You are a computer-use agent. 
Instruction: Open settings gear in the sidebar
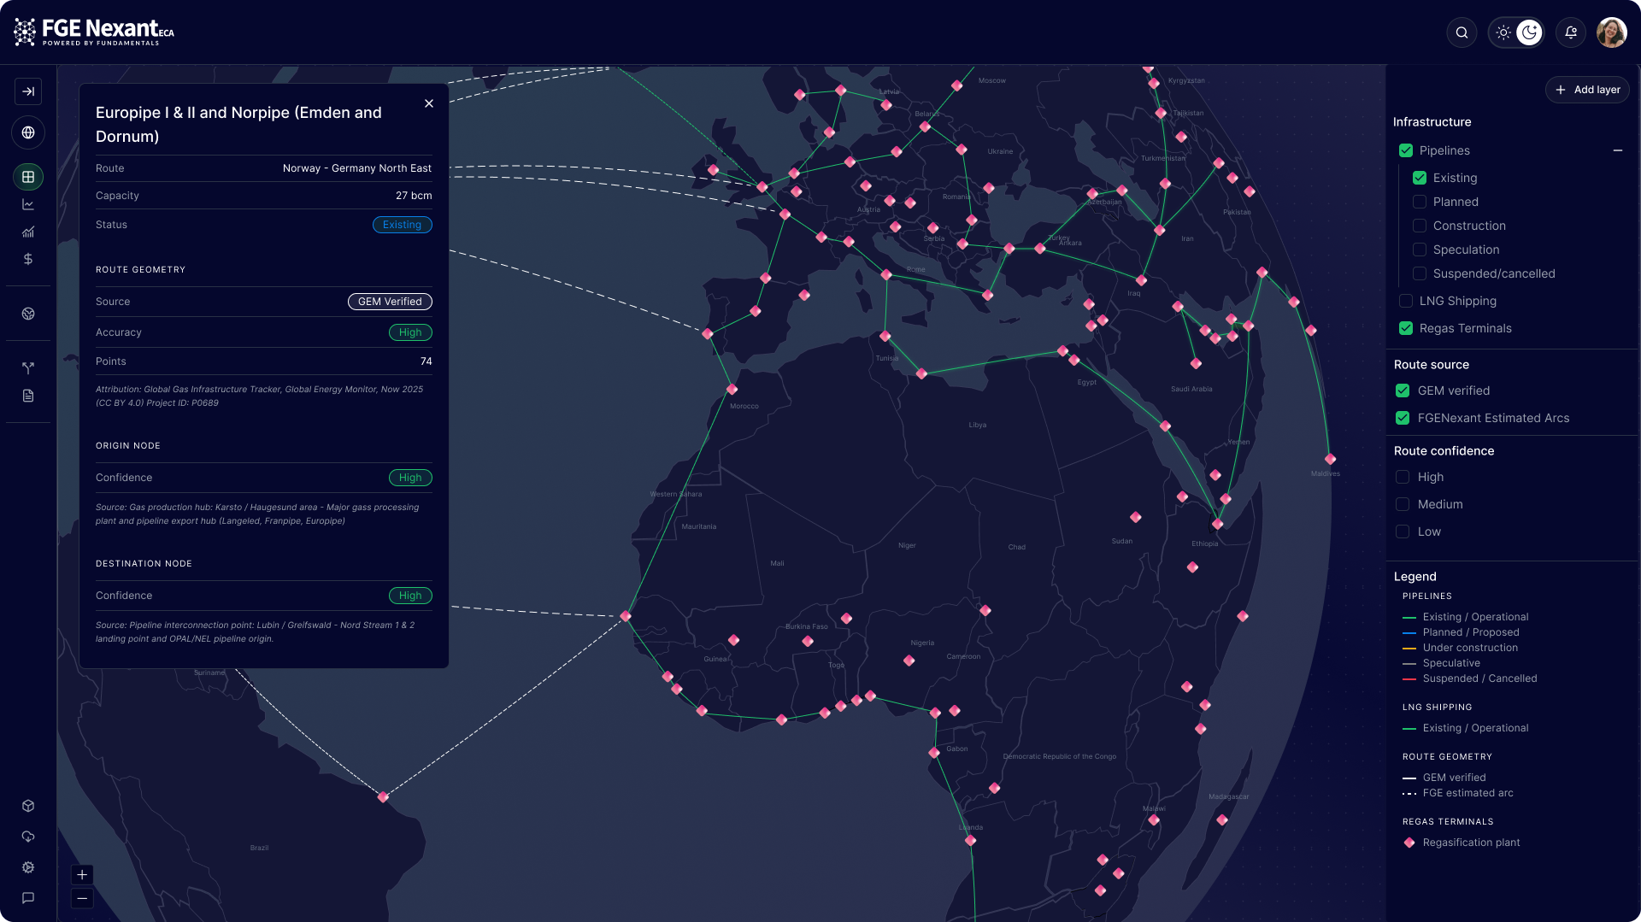click(28, 867)
